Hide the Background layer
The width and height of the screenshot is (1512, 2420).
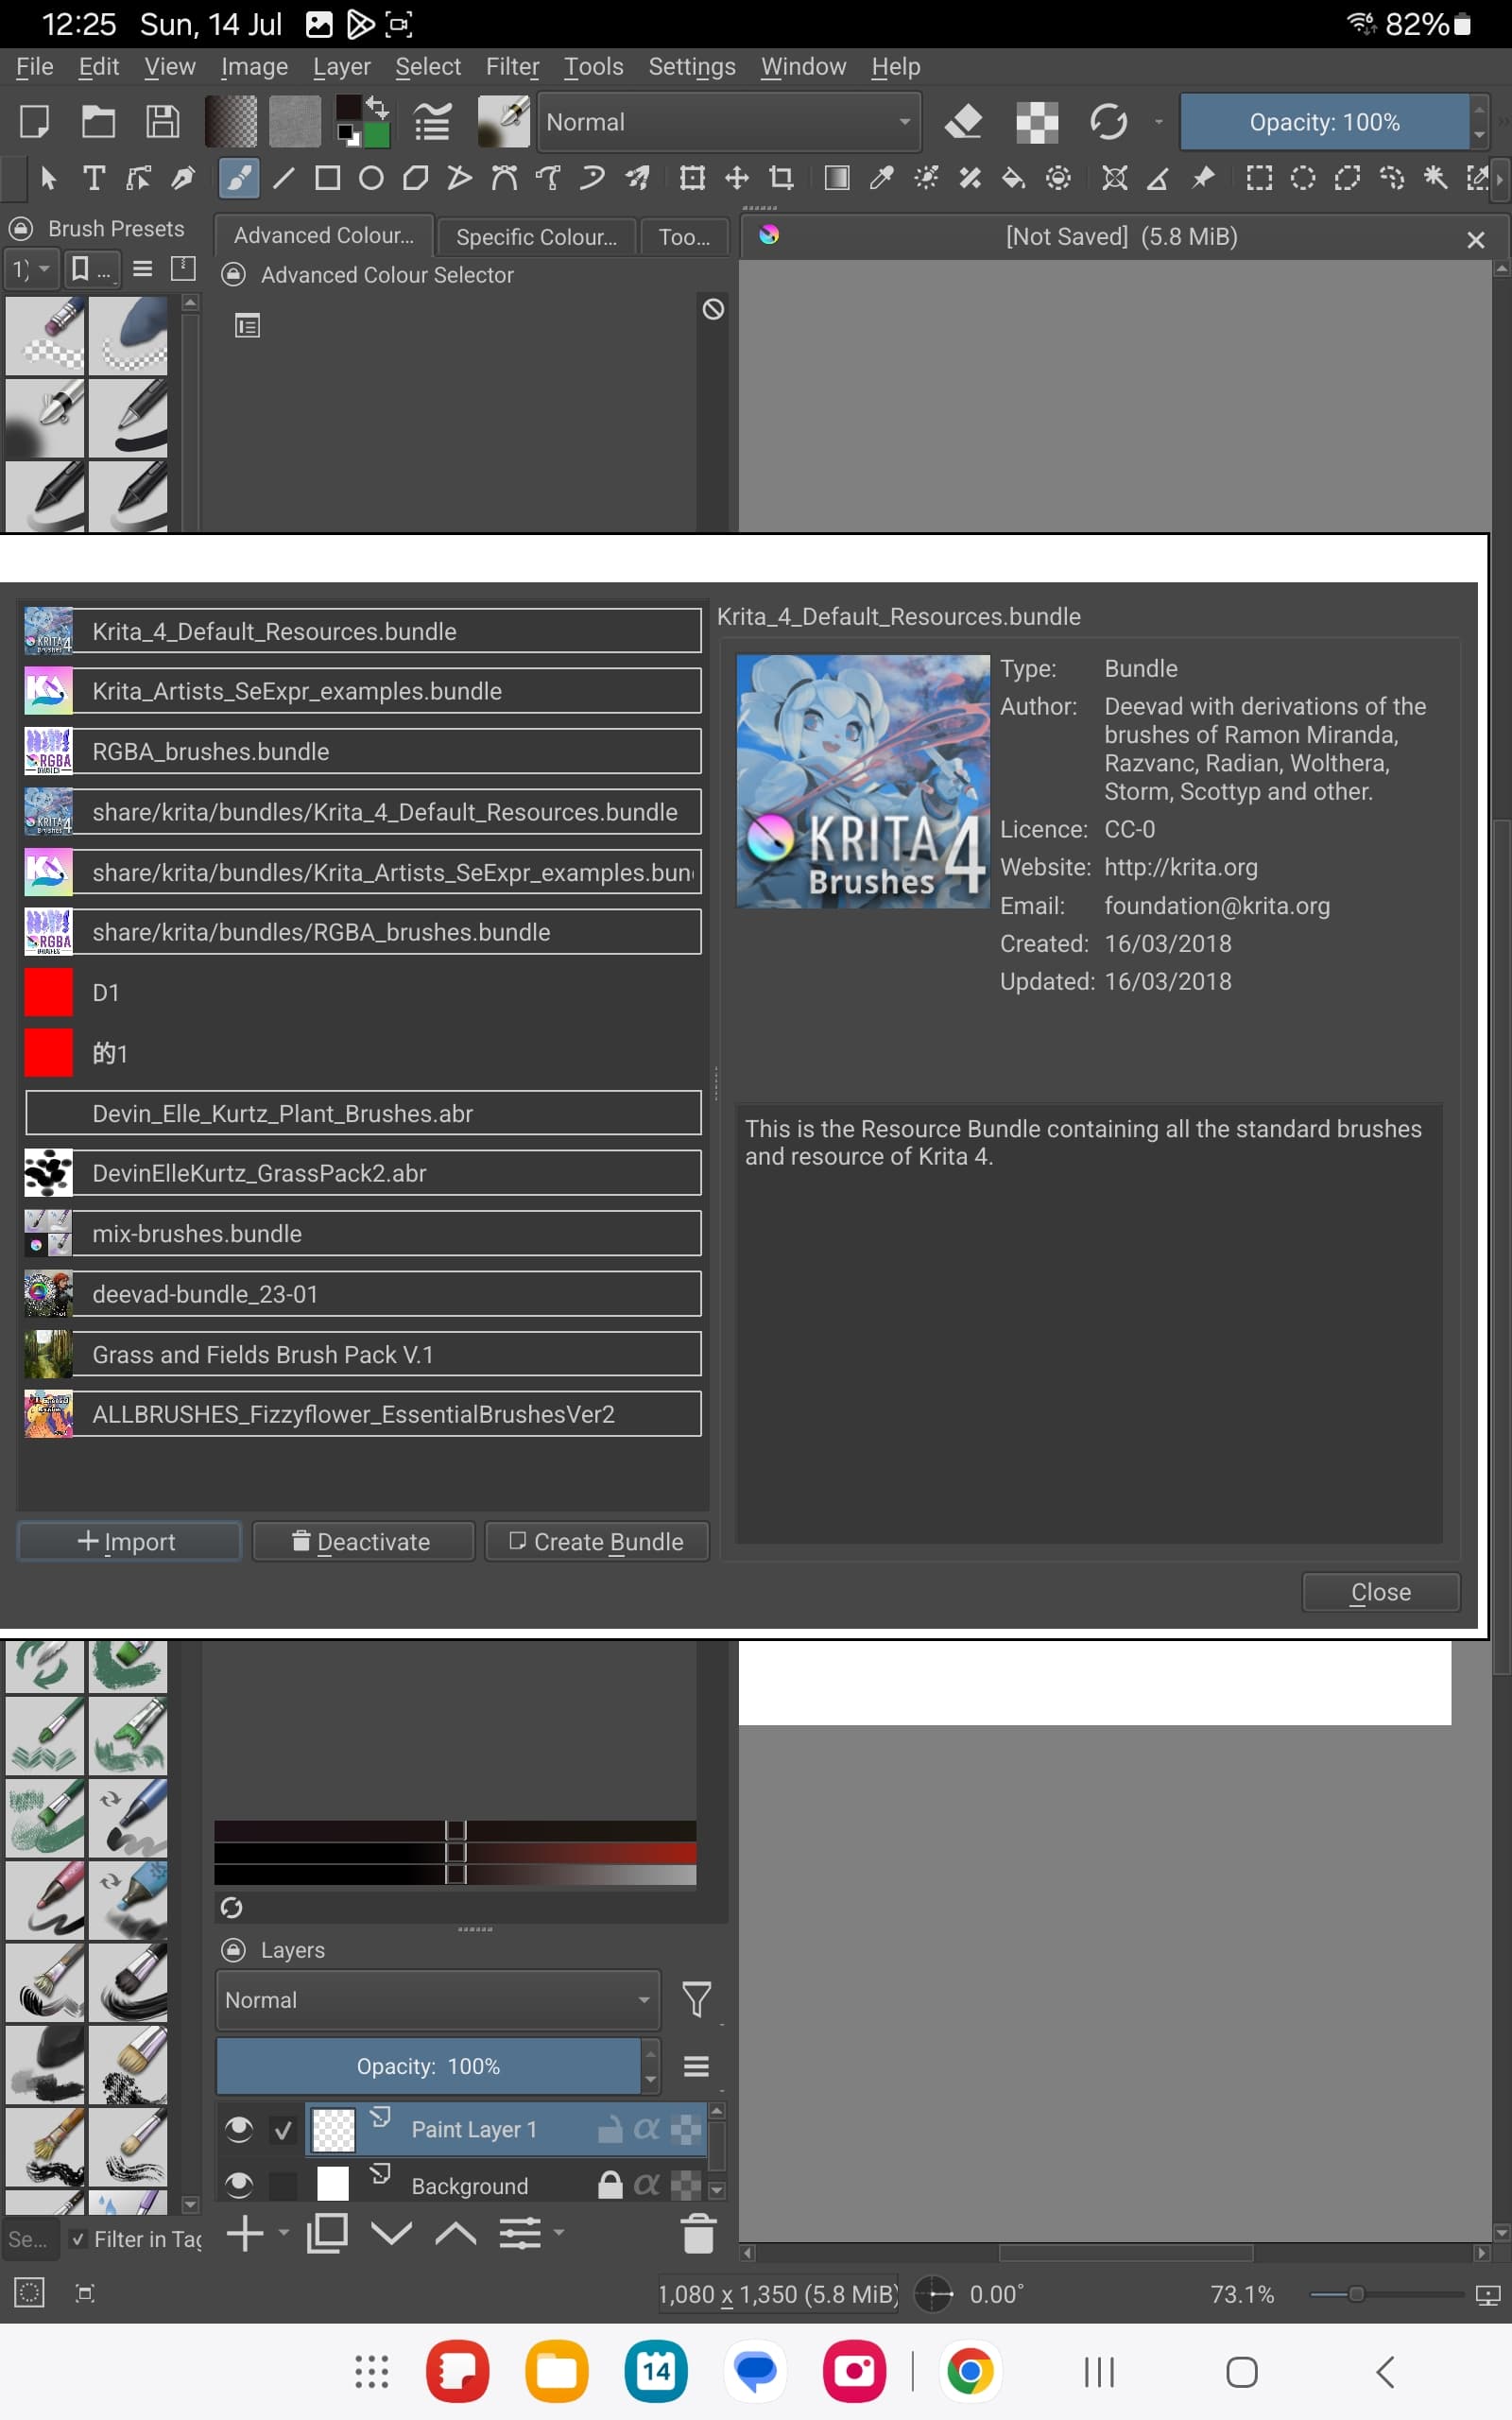238,2184
